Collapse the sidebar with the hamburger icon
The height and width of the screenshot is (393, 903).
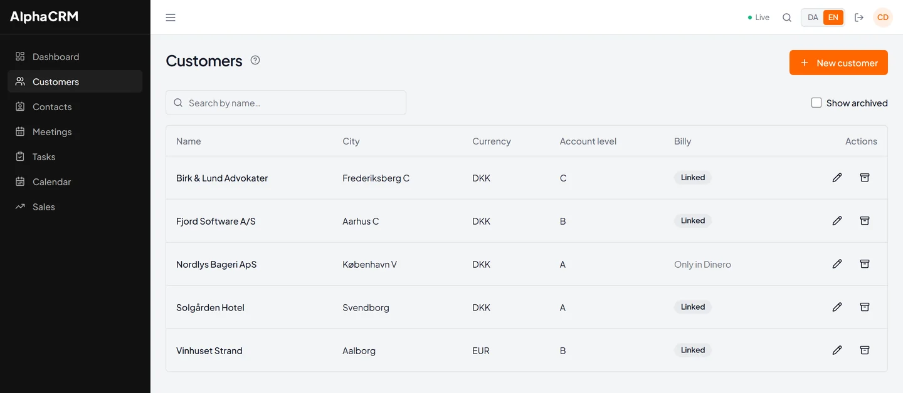click(171, 18)
